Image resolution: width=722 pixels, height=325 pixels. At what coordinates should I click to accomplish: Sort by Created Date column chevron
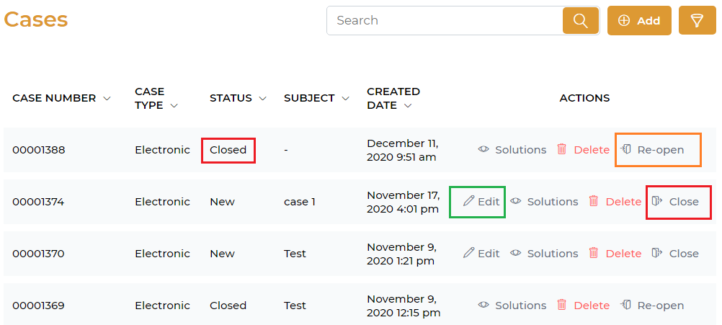[x=409, y=106]
